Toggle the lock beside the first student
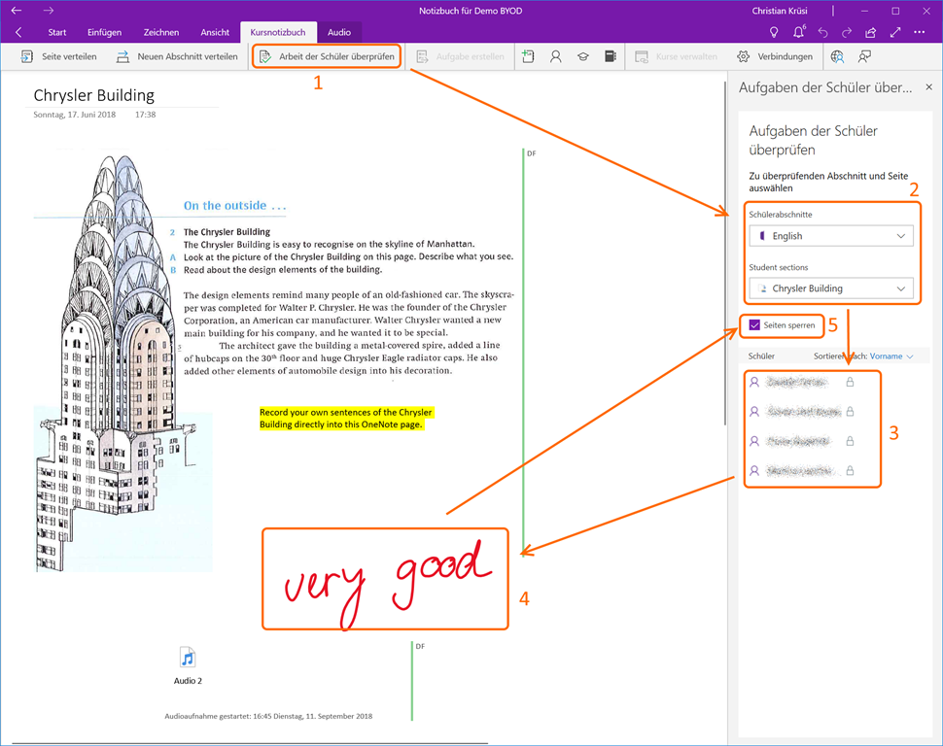 click(850, 383)
